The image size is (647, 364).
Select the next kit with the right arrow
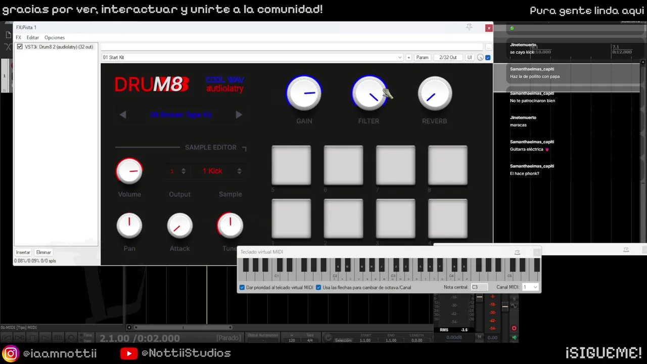click(x=239, y=115)
